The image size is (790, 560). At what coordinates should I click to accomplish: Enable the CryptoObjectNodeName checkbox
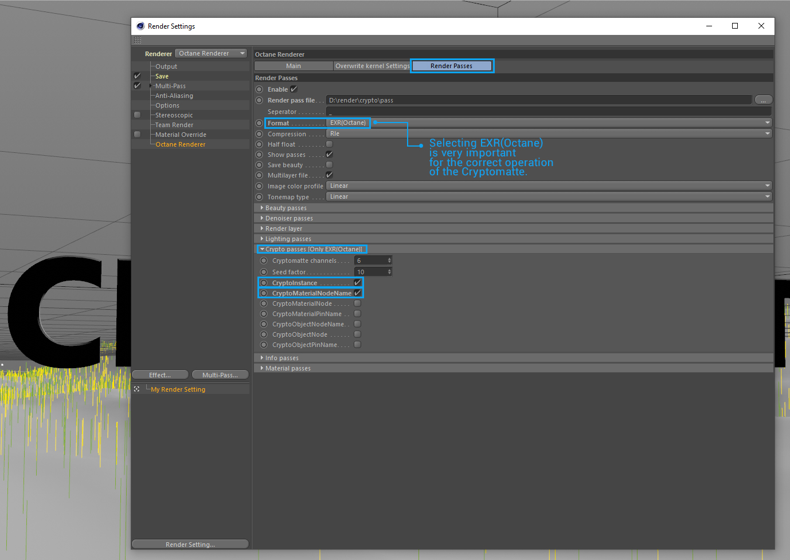pyautogui.click(x=357, y=324)
